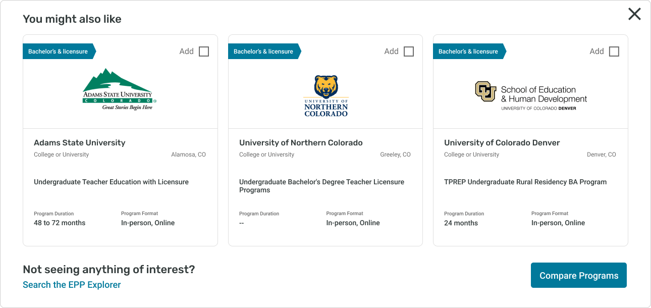651x308 pixels.
Task: Check the Add box for Adams State University
Action: pos(204,52)
